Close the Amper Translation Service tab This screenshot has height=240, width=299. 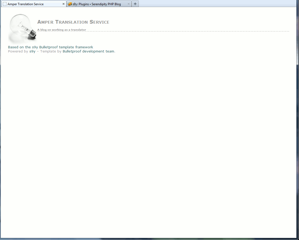pyautogui.click(x=63, y=4)
